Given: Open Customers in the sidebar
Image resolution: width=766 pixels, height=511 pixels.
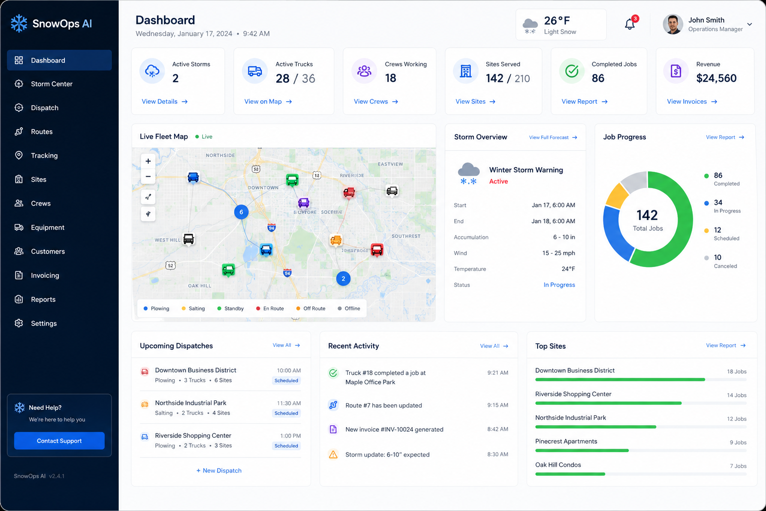Looking at the screenshot, I should click(59, 252).
